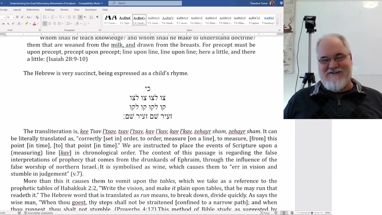Viewport: 382px width, 215px height.
Task: Click the Search box in title bar
Action: tap(145, 3)
